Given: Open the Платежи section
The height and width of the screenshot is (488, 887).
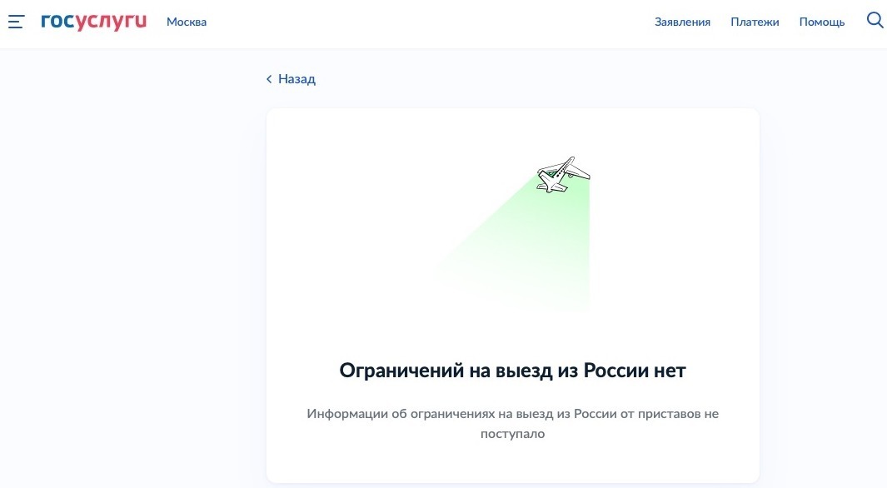Looking at the screenshot, I should point(755,22).
